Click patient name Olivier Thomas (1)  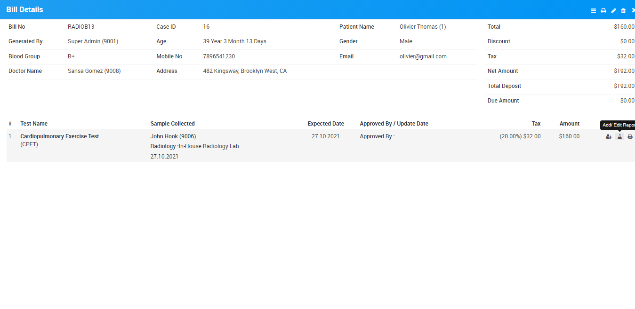[x=422, y=27]
